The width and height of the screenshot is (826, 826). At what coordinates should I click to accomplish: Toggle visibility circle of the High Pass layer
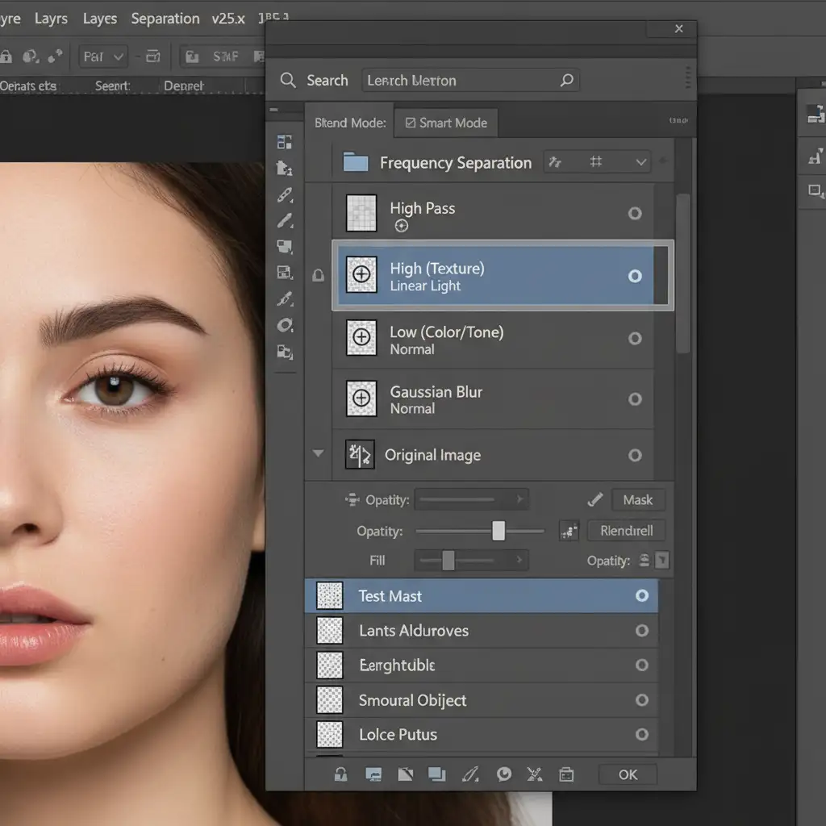[x=635, y=214]
